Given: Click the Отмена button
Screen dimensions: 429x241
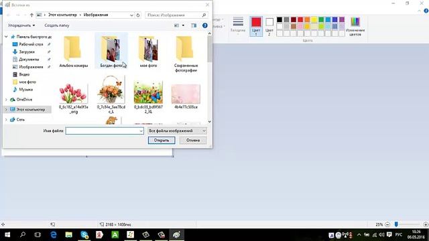Looking at the screenshot, I should [193, 140].
